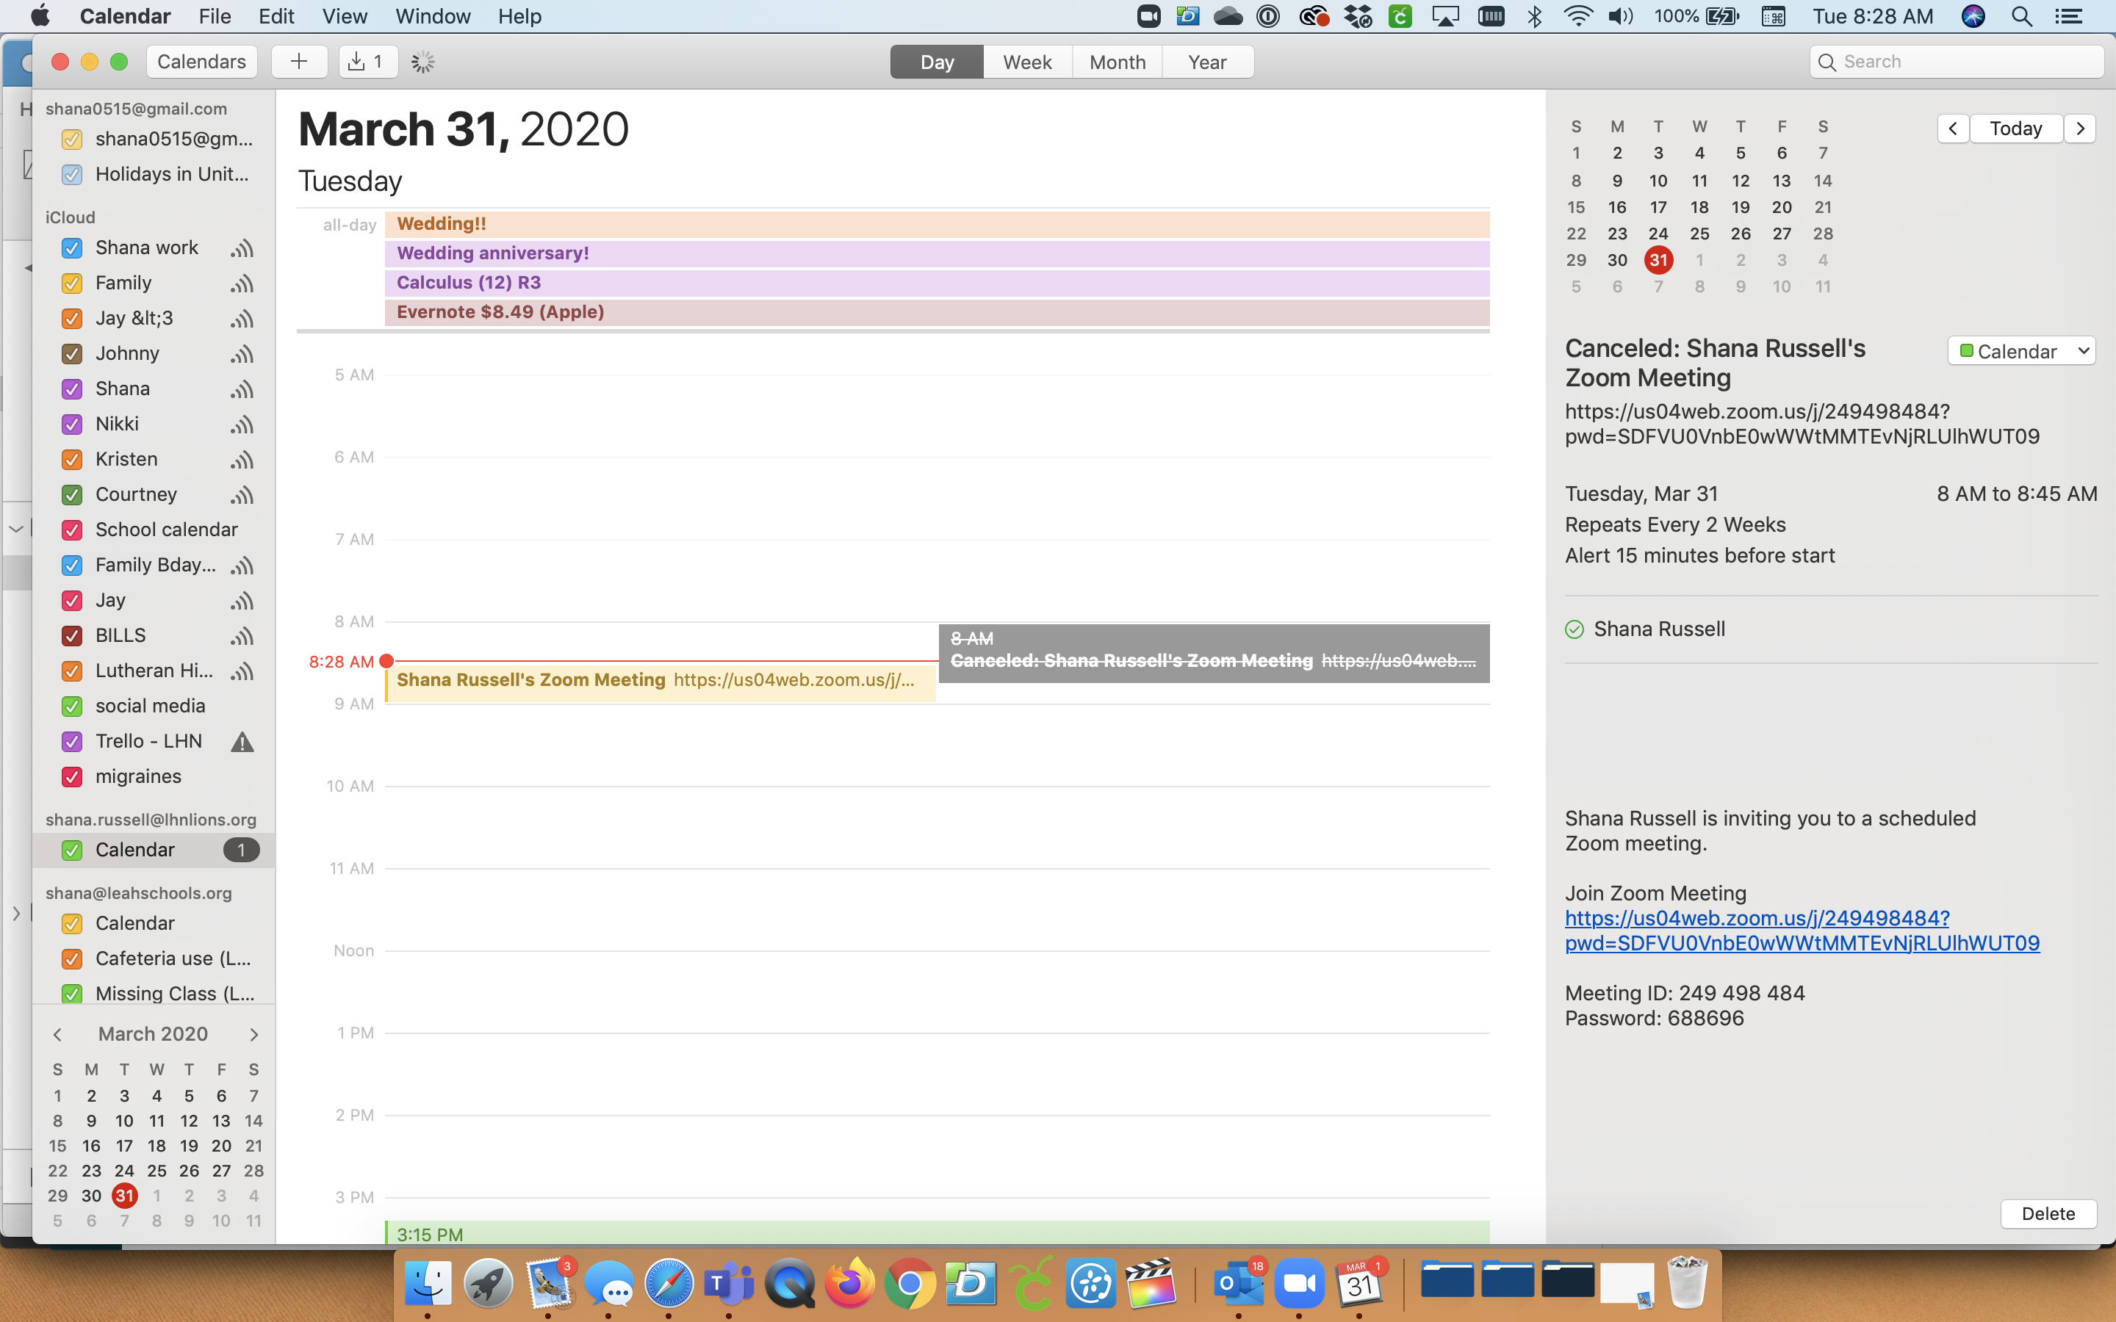Screen dimensions: 2116x1322
Task: Open Firefox browser in Dock
Action: pos(849,1284)
